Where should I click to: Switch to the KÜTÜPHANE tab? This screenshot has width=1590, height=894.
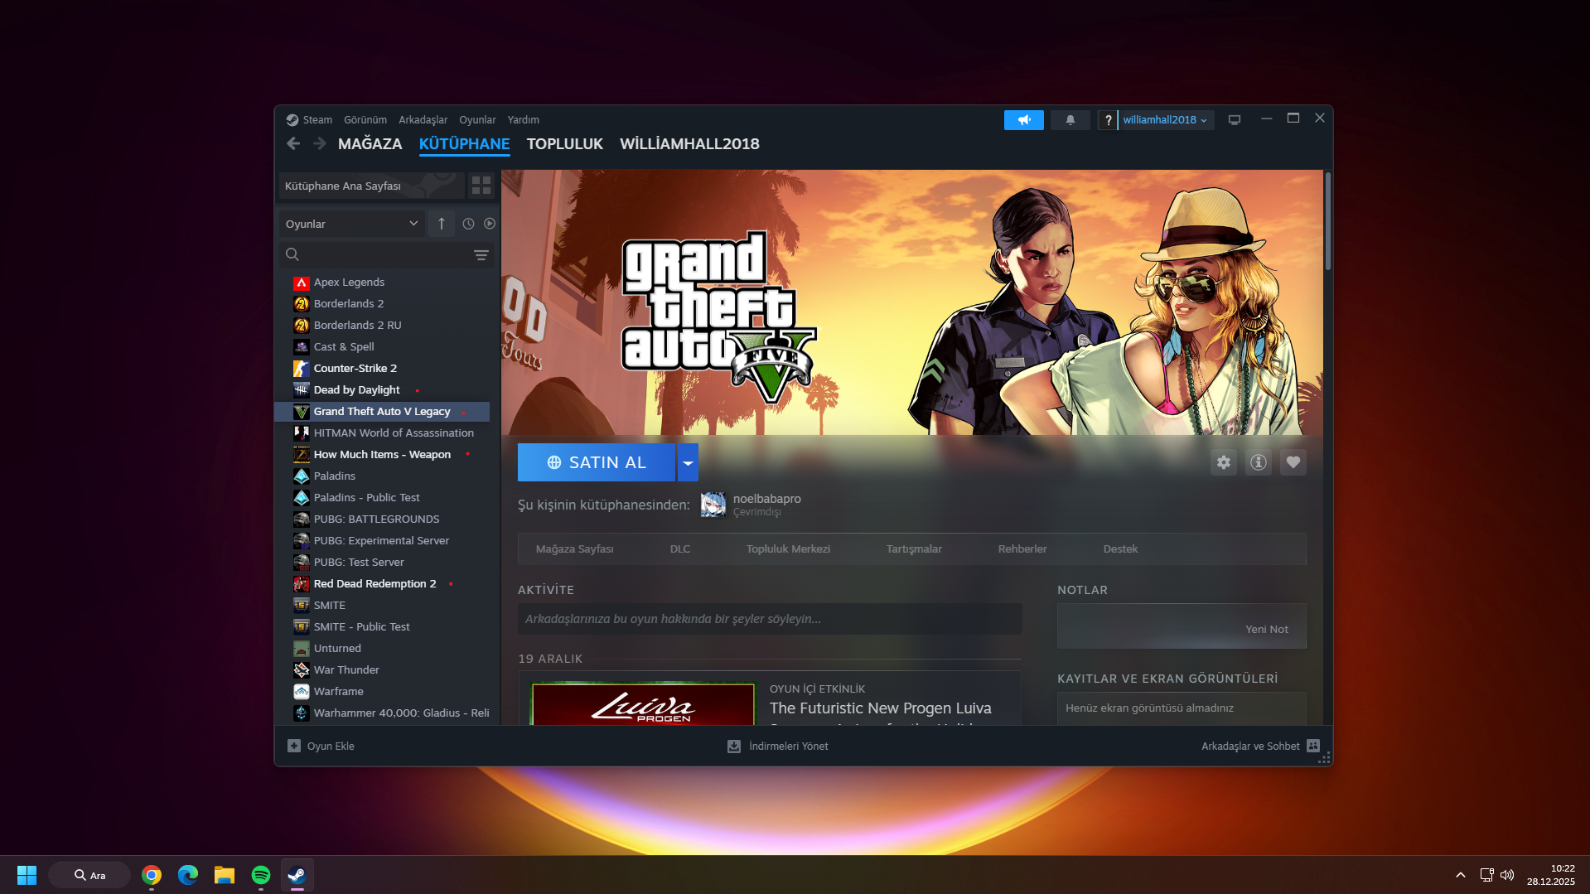tap(464, 143)
